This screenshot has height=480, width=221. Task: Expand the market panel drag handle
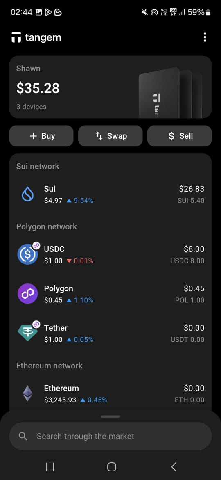(110, 416)
